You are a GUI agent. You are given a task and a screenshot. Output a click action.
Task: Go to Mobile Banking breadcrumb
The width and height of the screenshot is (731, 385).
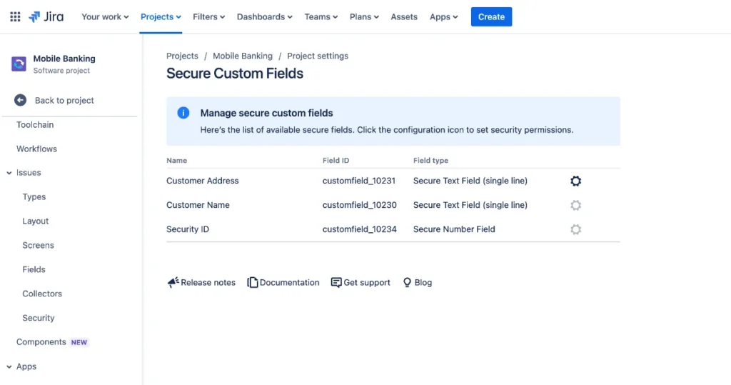pyautogui.click(x=243, y=56)
